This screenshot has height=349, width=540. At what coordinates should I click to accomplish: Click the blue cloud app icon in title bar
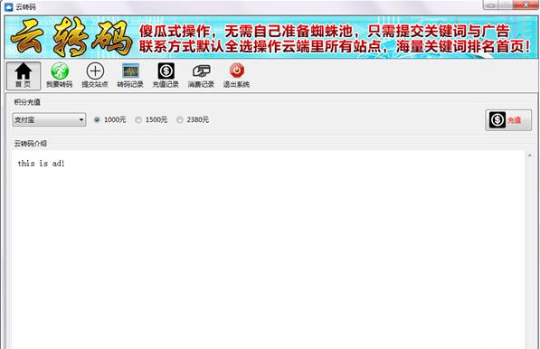(x=9, y=6)
